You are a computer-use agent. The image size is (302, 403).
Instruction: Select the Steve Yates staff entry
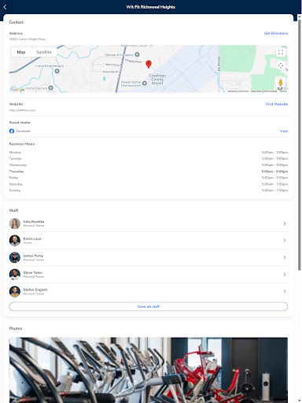(x=149, y=275)
